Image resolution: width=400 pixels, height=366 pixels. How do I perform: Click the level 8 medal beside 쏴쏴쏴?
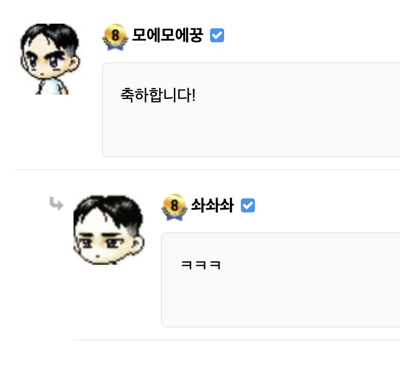tap(174, 207)
